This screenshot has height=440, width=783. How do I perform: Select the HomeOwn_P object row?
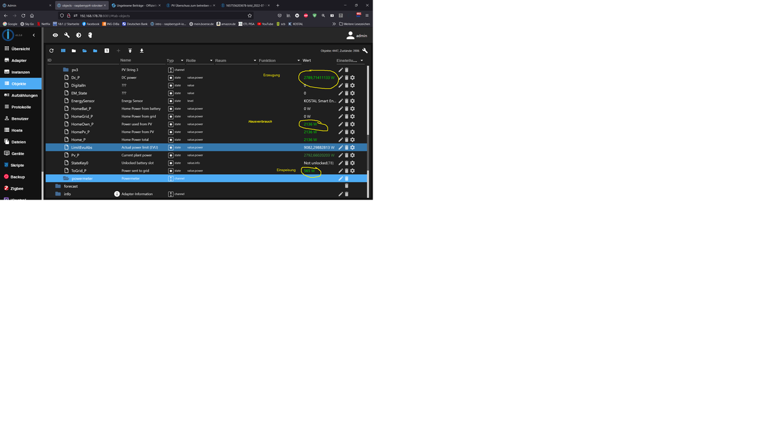[x=206, y=124]
